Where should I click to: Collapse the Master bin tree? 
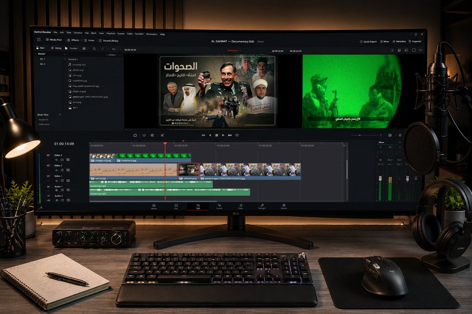[x=36, y=54]
